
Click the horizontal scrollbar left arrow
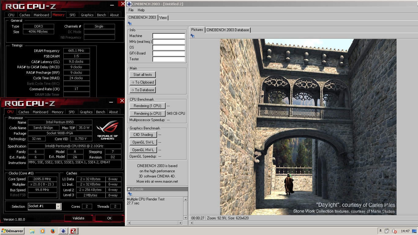tap(129, 223)
